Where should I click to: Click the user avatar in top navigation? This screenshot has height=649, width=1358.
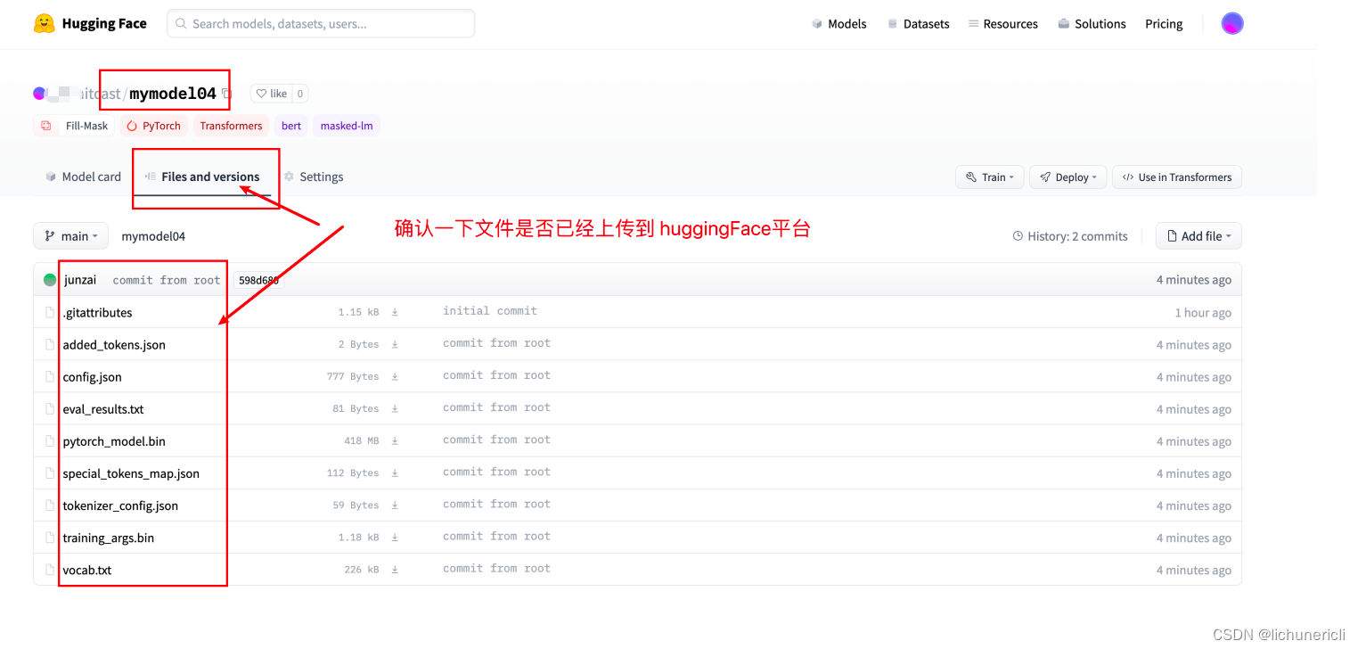(1232, 24)
